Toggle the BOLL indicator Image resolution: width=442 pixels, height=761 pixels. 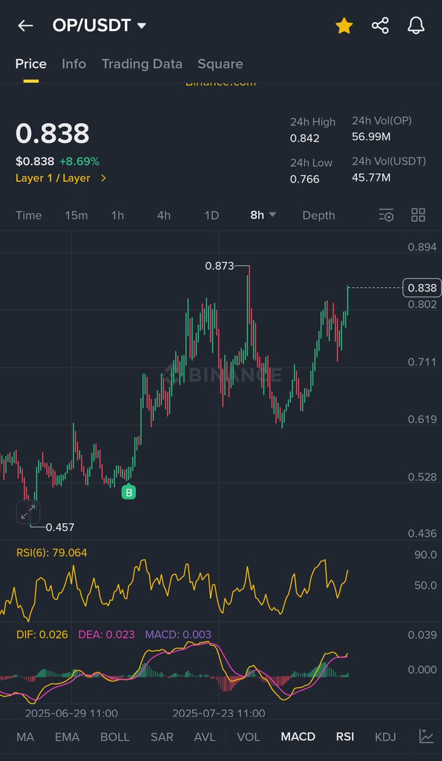click(115, 737)
